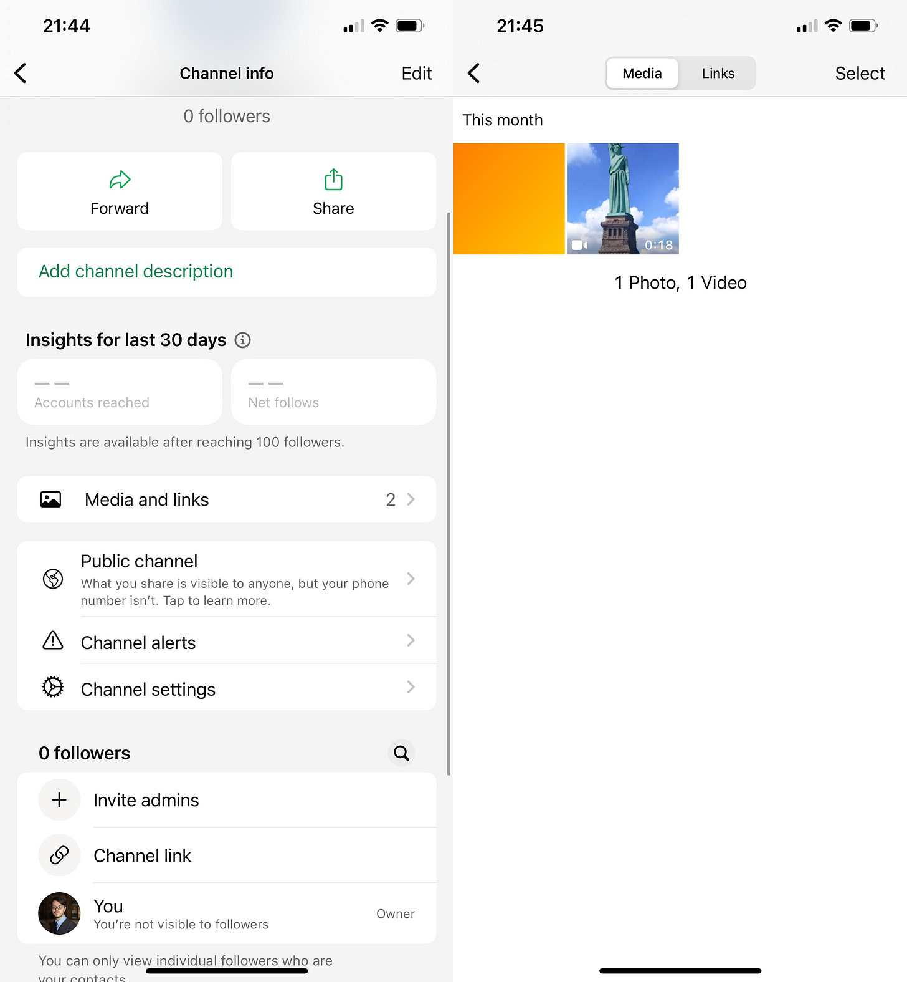The image size is (907, 982).
Task: Tap 'You're not visible to followers' text
Action: click(181, 924)
